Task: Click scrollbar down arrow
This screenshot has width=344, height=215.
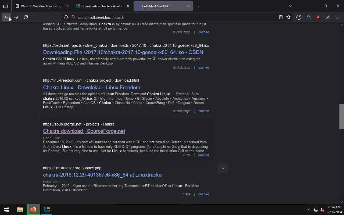Action: pos(342,202)
